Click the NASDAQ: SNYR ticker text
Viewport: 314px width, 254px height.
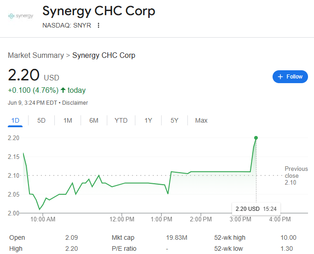coord(67,25)
